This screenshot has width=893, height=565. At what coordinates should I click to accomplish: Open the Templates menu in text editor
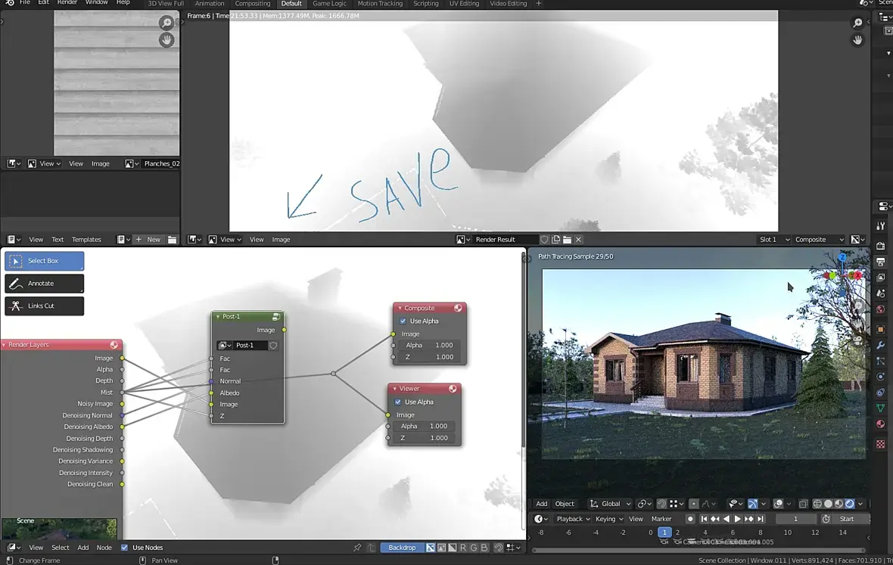point(86,240)
